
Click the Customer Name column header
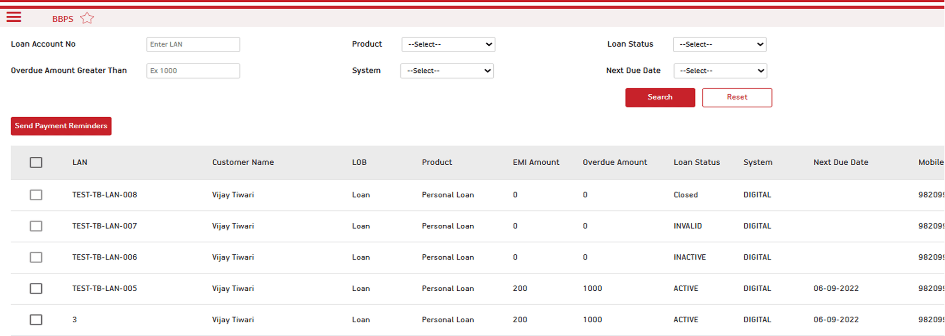243,162
